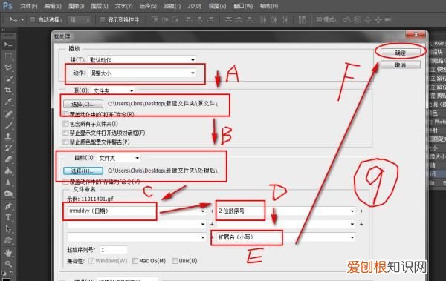Screen dimensions: 446x281
Task: Select the Brush tool
Action: point(8,125)
